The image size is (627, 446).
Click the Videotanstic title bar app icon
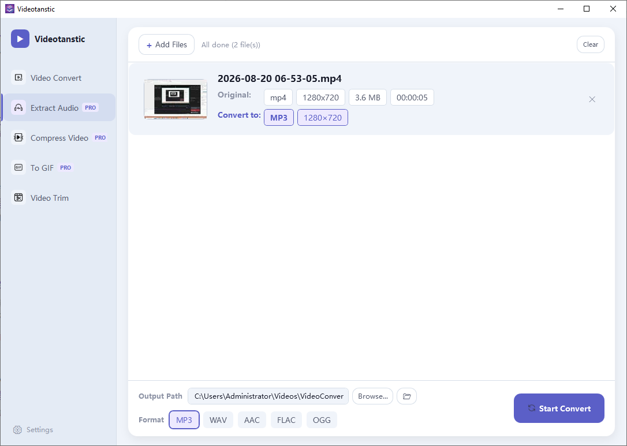(x=10, y=9)
